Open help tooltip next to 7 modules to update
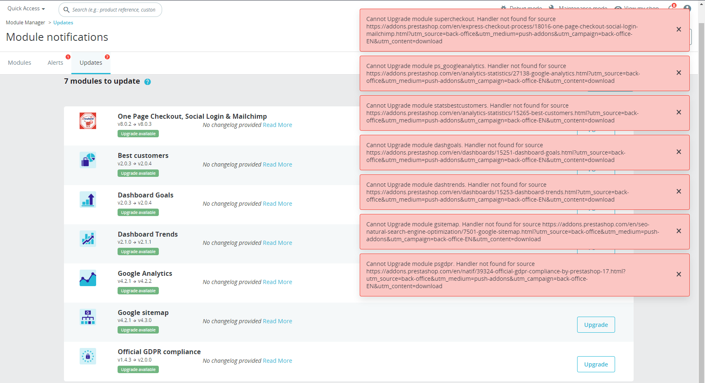This screenshot has width=705, height=383. click(147, 82)
